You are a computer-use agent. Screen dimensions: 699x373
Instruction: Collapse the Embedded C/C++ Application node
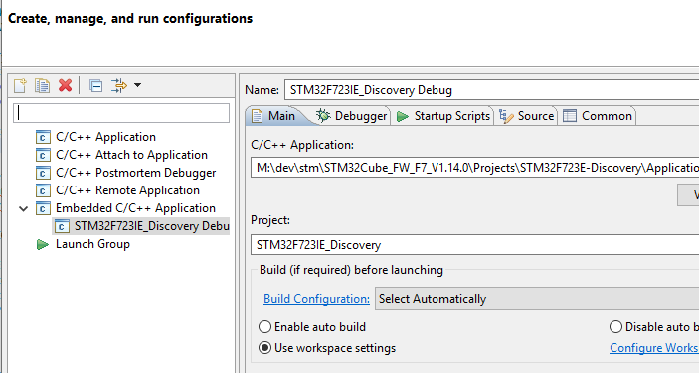click(x=24, y=208)
